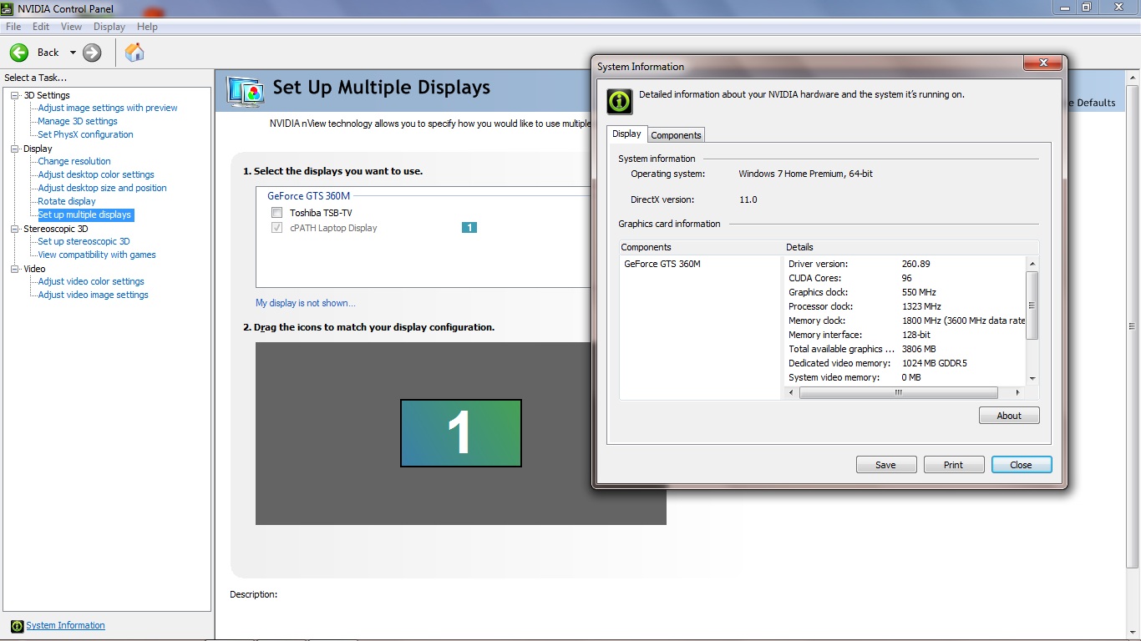The width and height of the screenshot is (1141, 641).
Task: Click the Save button
Action: point(886,465)
